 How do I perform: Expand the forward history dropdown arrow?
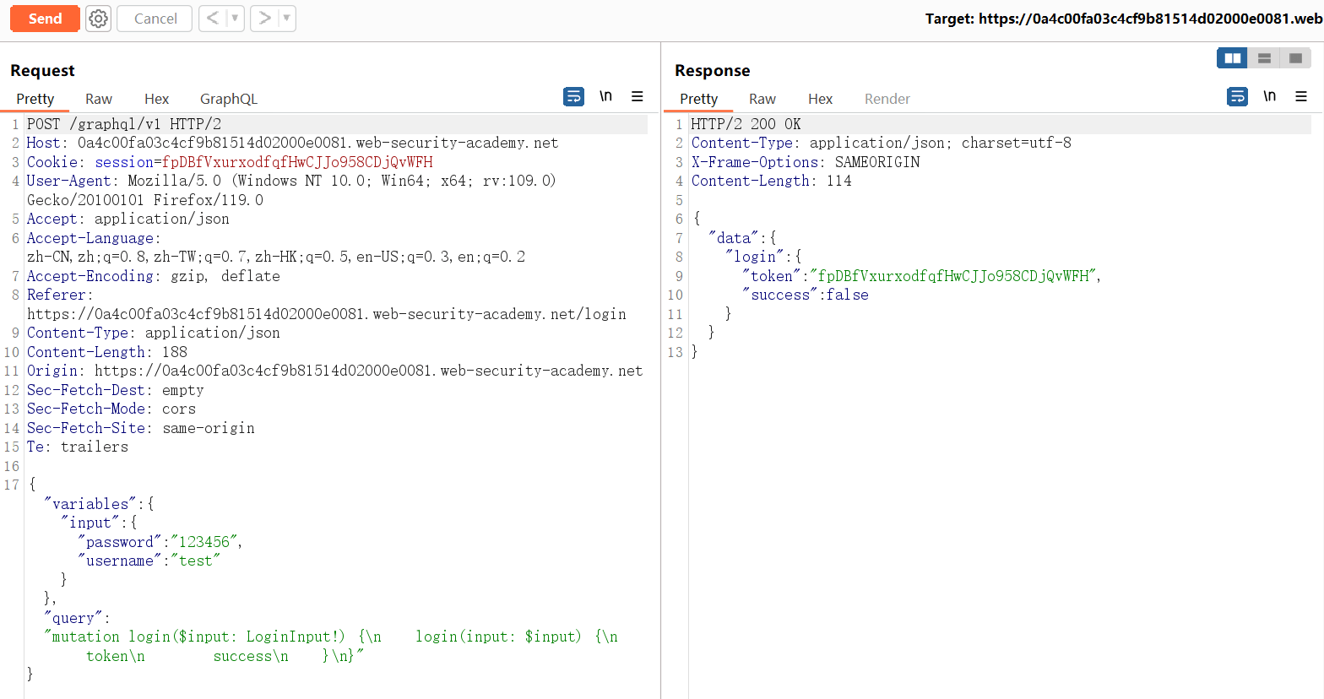coord(286,19)
